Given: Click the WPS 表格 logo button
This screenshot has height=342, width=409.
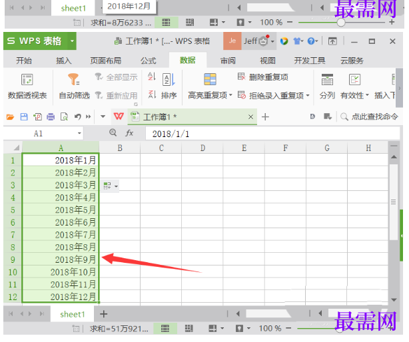Looking at the screenshot, I should [x=35, y=41].
